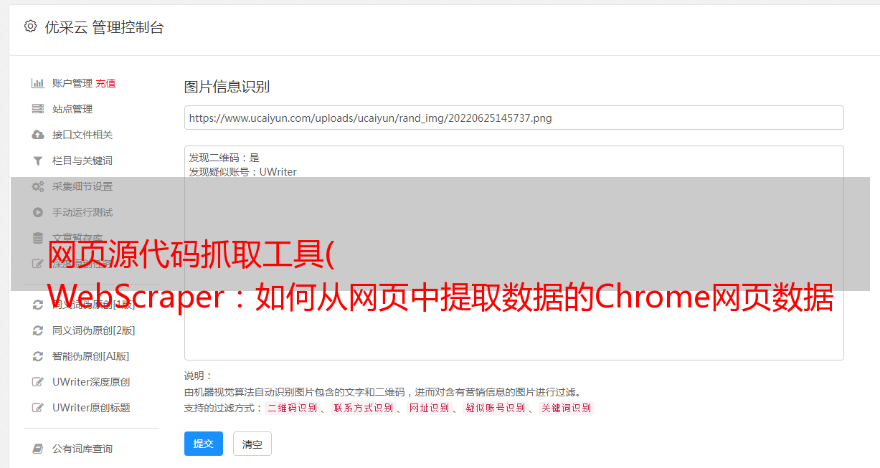Open the red 充值 recharge link
Viewport: 880px width, 468px height.
(105, 83)
